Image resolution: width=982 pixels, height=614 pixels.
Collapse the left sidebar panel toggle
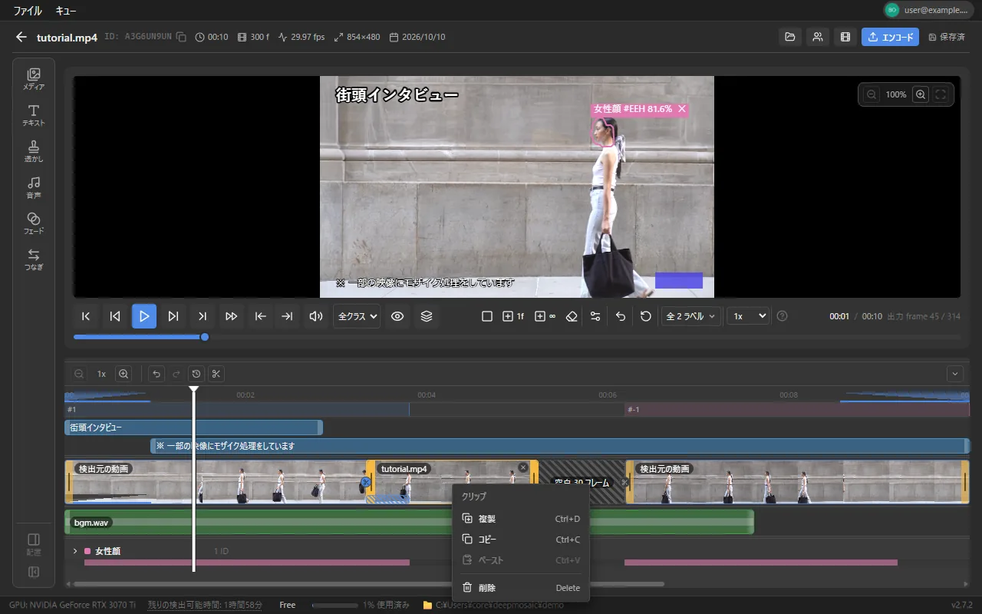point(34,572)
